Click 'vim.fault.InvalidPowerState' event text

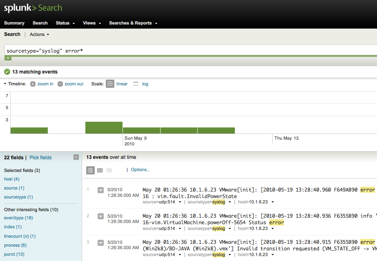[197, 196]
